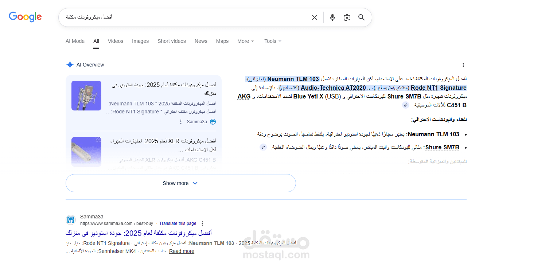The width and height of the screenshot is (553, 266).
Task: Select the All tab
Action: pyautogui.click(x=96, y=41)
